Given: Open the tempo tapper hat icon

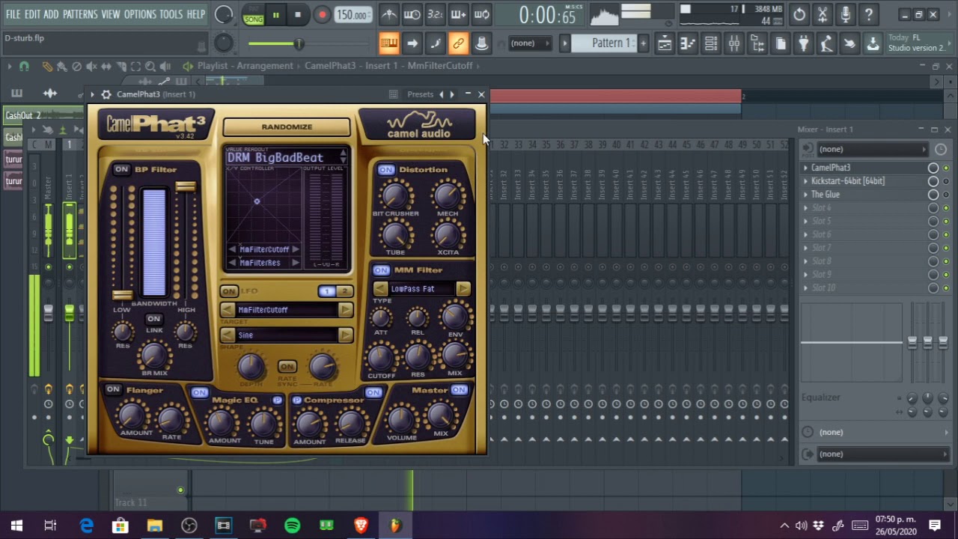Looking at the screenshot, I should [482, 43].
